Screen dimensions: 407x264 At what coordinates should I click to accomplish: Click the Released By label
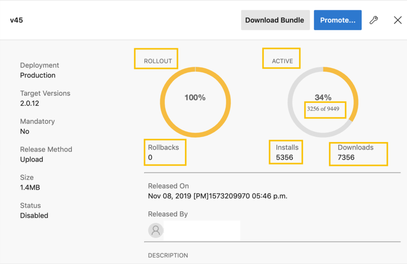168,214
